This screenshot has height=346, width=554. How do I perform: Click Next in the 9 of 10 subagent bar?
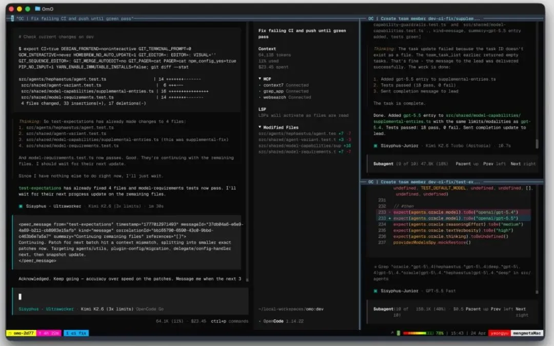tap(516, 164)
